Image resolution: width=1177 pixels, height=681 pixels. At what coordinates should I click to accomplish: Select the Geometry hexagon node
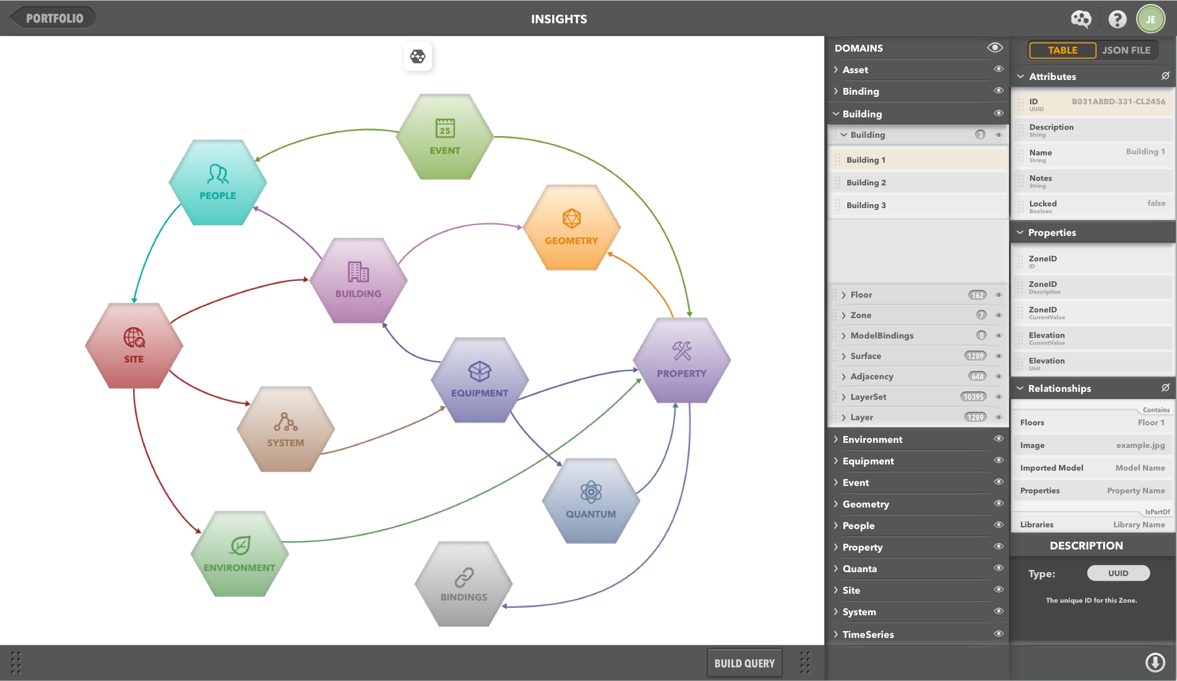(571, 227)
